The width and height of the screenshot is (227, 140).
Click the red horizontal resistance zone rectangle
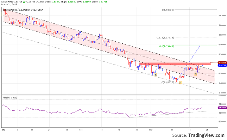point(175,63)
